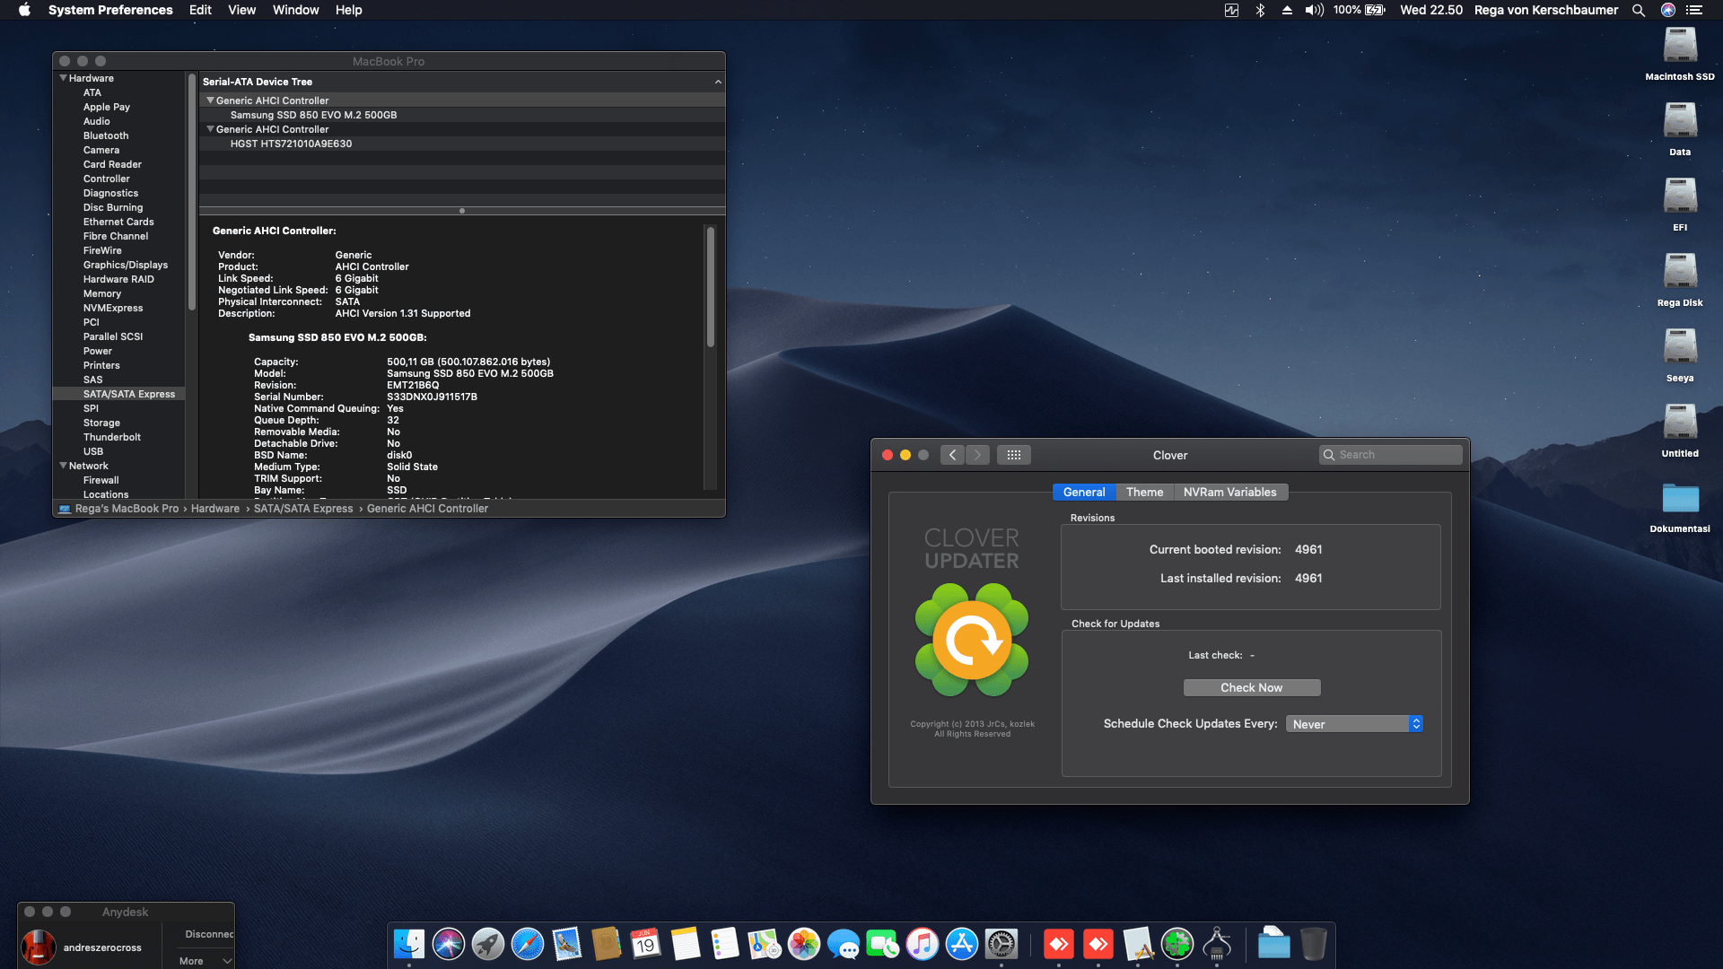Image resolution: width=1723 pixels, height=969 pixels.
Task: Open Safari from the Dock
Action: [527, 944]
